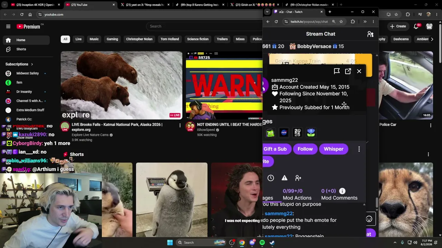Click the NASA chat badge
Screen dimensions: 442x248
coord(284,133)
